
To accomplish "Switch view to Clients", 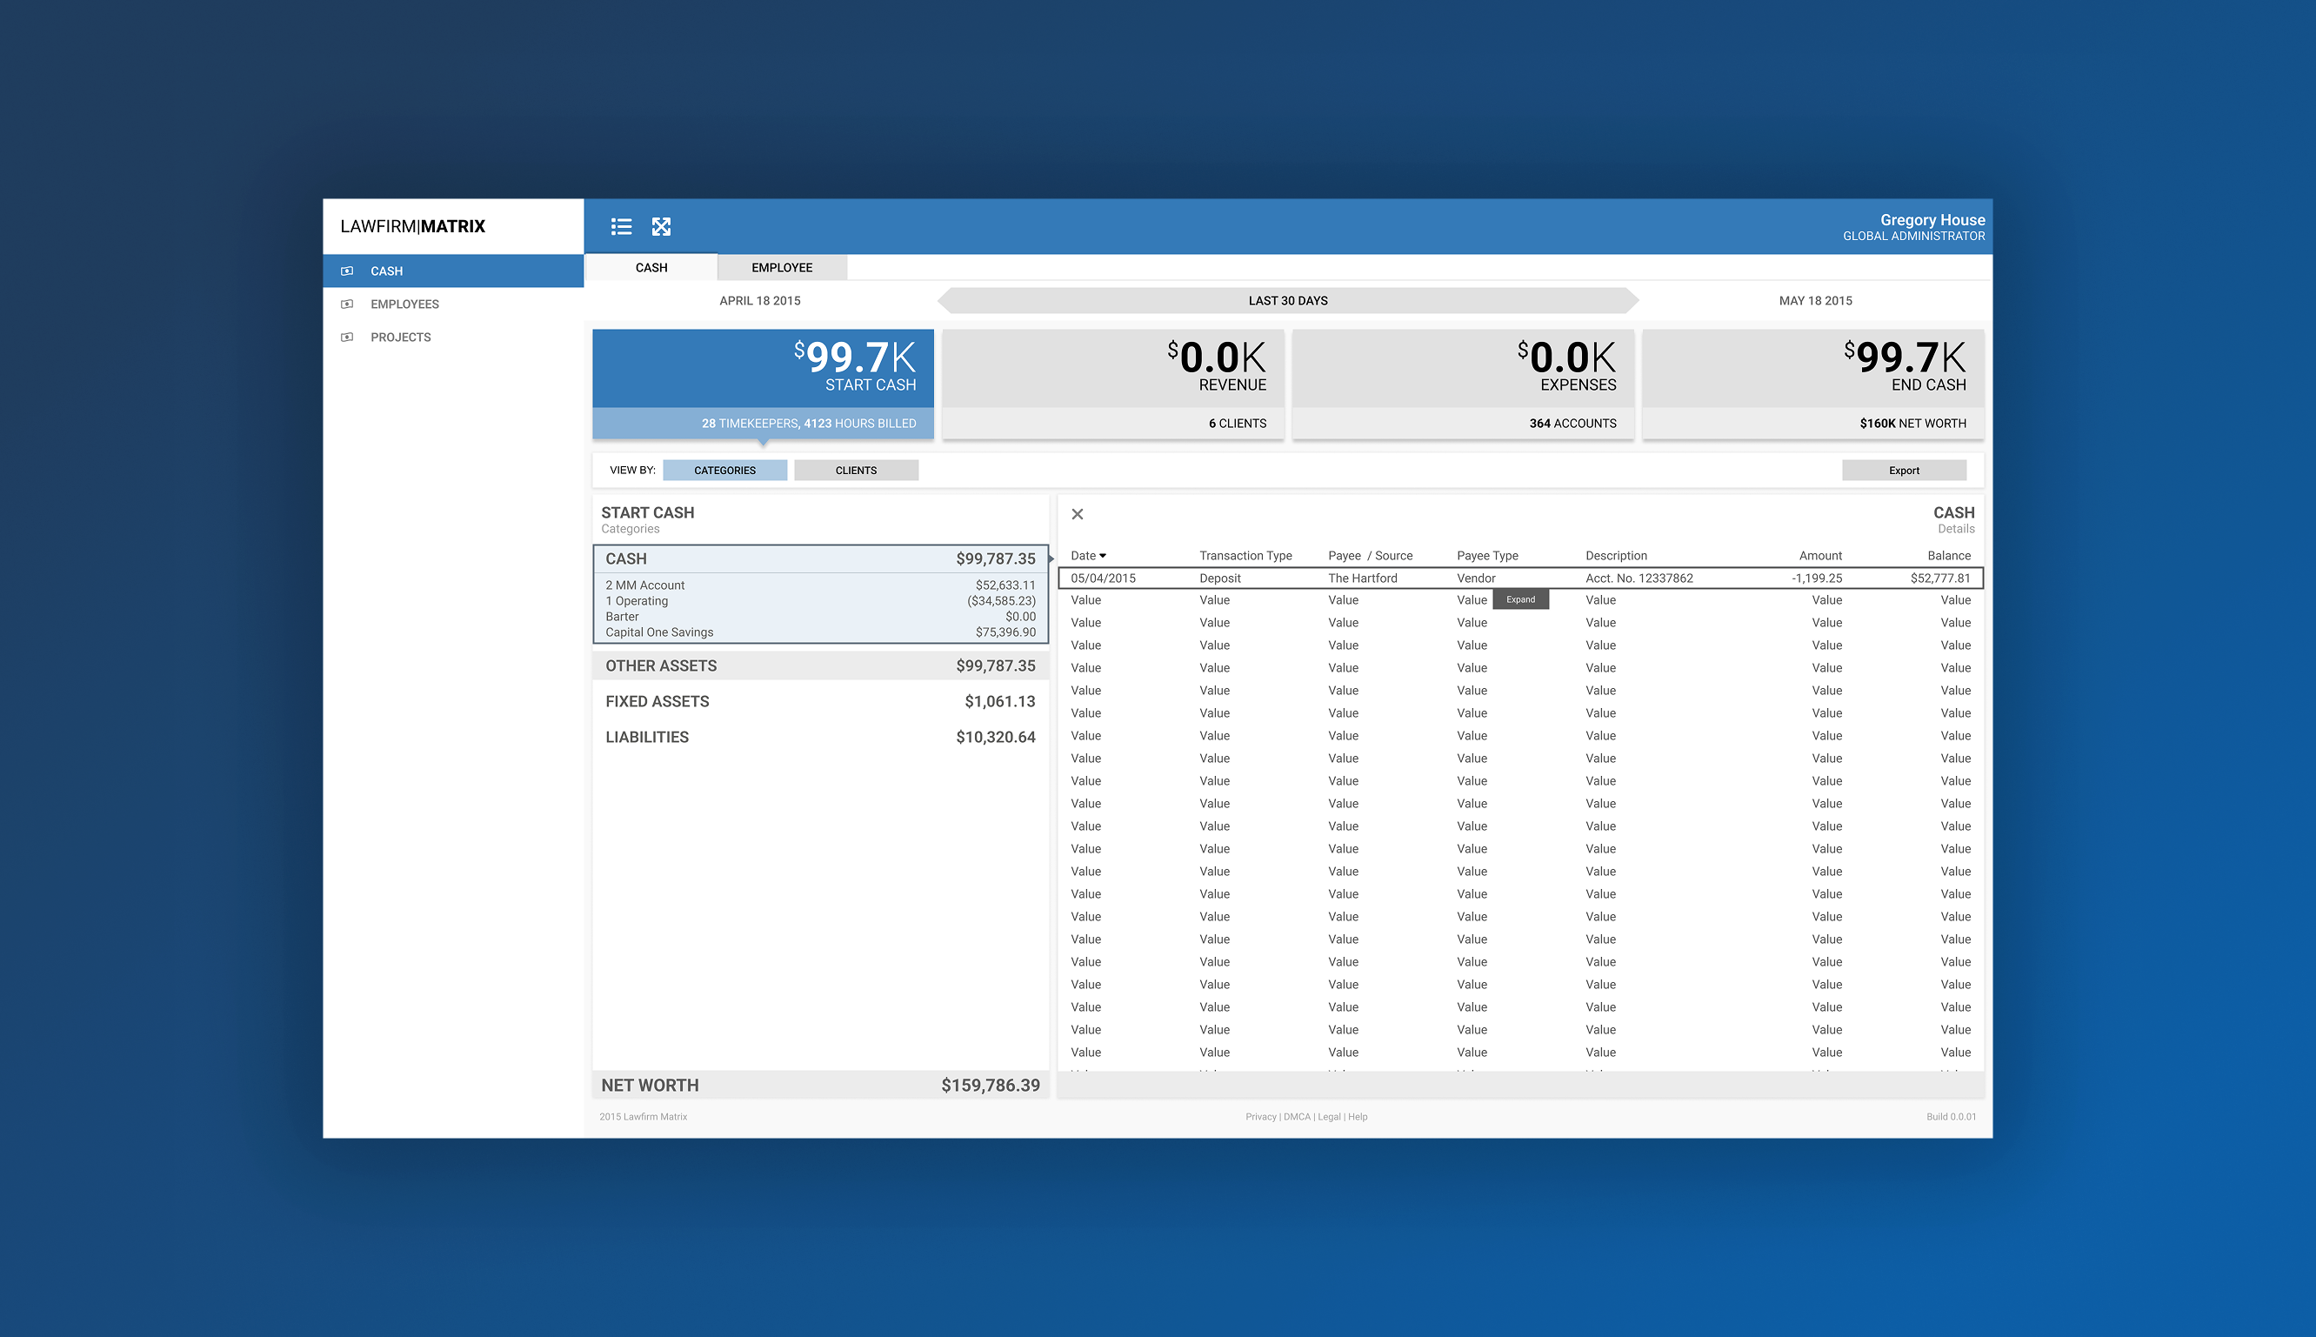I will (856, 470).
